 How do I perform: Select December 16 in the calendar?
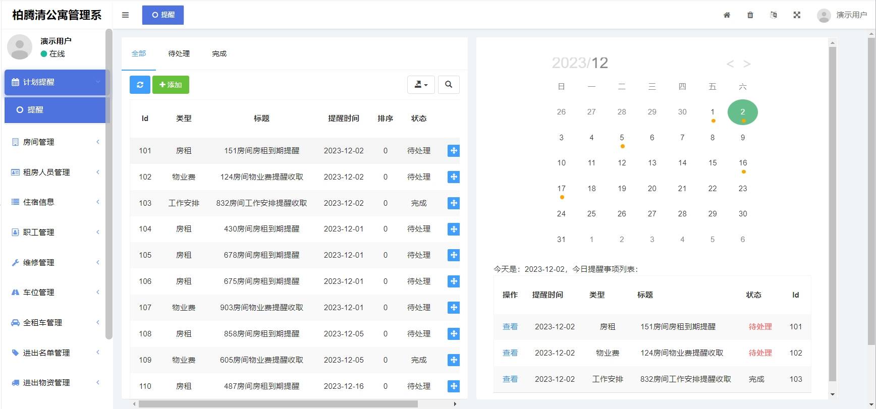point(743,163)
